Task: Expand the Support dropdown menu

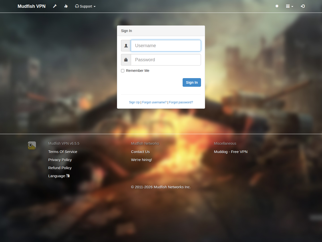Action: pos(85,6)
